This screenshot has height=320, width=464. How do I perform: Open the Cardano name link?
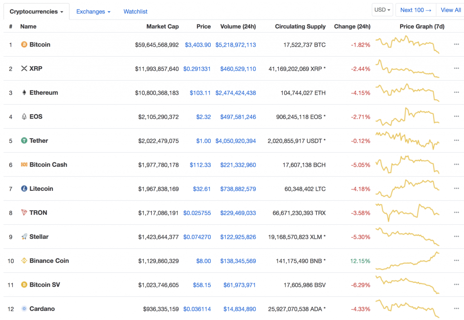click(42, 309)
